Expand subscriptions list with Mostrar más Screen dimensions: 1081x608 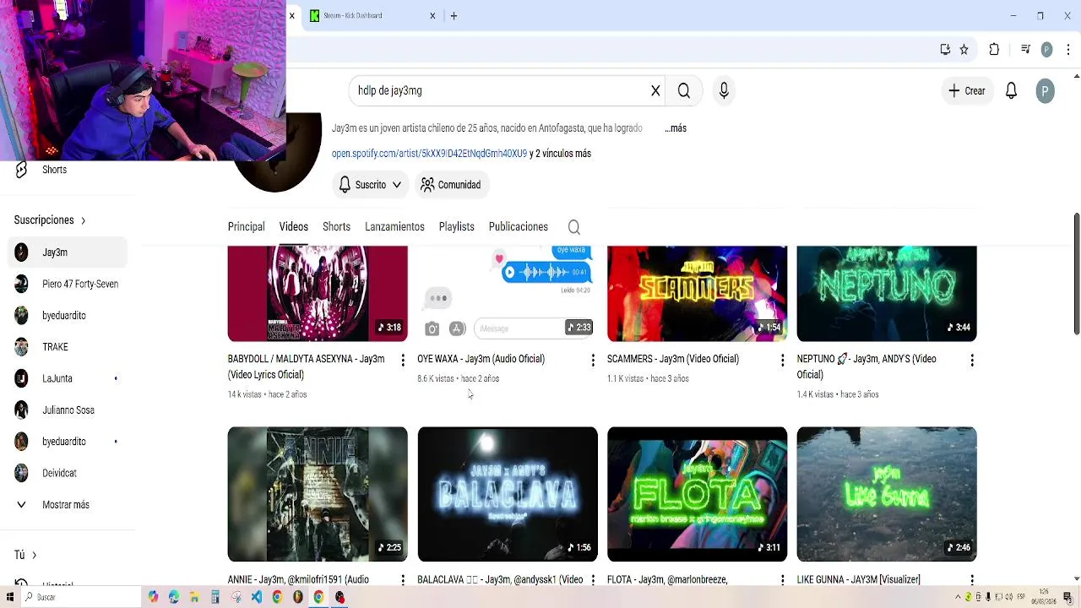[68, 505]
